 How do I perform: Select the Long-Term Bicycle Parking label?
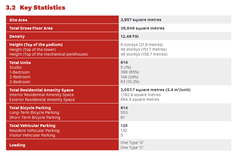(34, 112)
